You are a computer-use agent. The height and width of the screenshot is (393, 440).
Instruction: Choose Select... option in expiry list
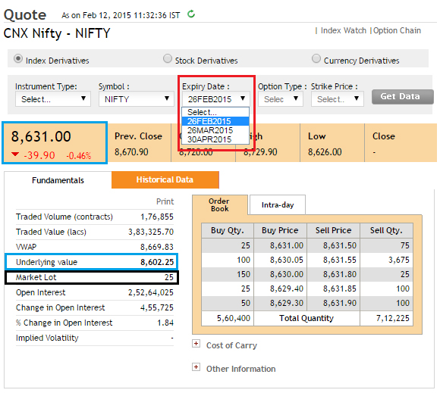tap(215, 112)
